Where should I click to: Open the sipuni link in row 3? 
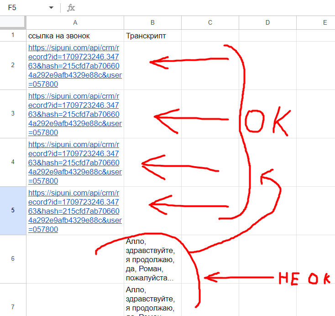coord(75,114)
